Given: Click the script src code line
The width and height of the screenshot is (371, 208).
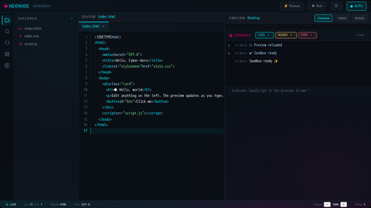Looking at the screenshot, I should [132, 113].
